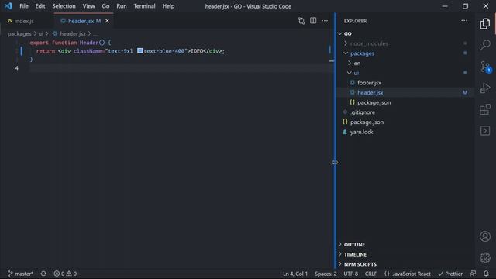Open the Explorer view in activity bar
Image resolution: width=496 pixels, height=279 pixels.
click(485, 24)
